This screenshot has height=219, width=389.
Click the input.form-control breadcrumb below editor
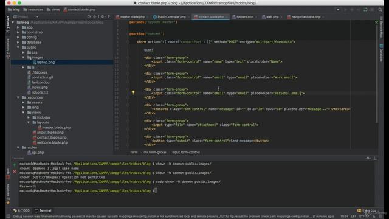186,152
